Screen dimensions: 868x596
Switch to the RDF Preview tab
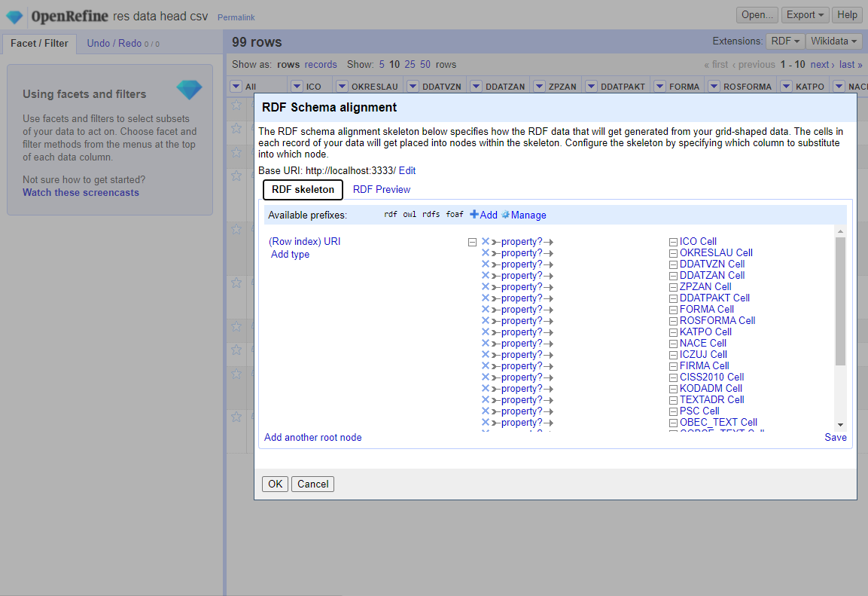point(382,189)
